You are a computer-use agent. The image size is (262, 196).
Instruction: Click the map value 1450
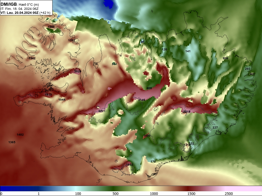[147, 136]
